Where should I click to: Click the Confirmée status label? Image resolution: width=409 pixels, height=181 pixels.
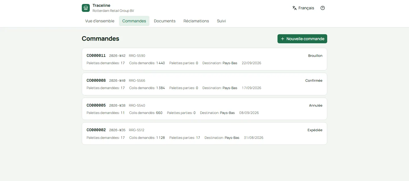(314, 81)
